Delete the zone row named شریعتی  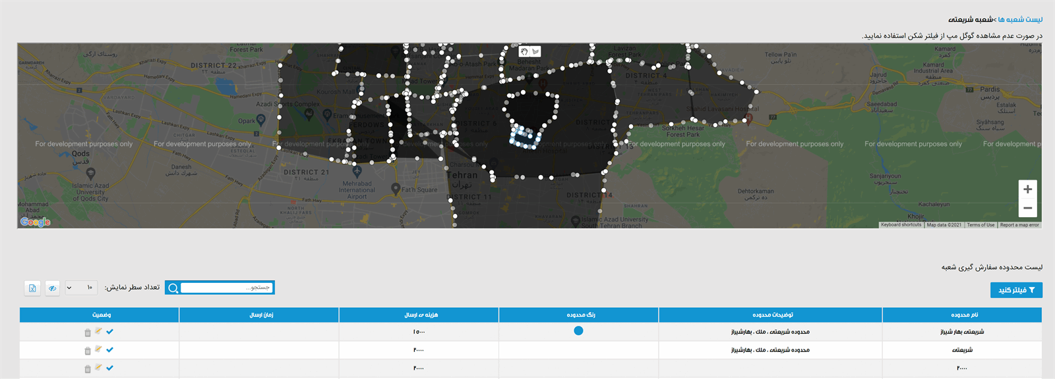click(x=88, y=351)
